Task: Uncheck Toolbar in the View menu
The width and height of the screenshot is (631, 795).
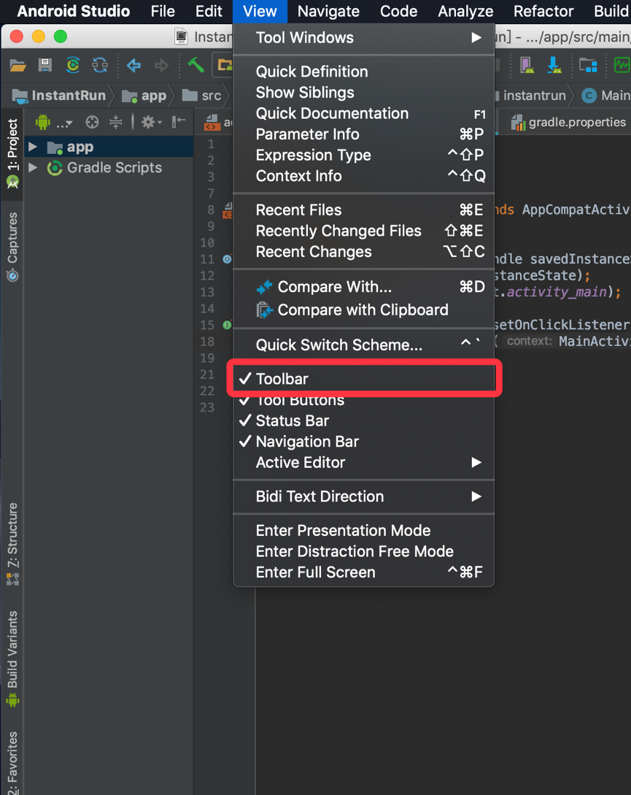Action: click(x=363, y=379)
